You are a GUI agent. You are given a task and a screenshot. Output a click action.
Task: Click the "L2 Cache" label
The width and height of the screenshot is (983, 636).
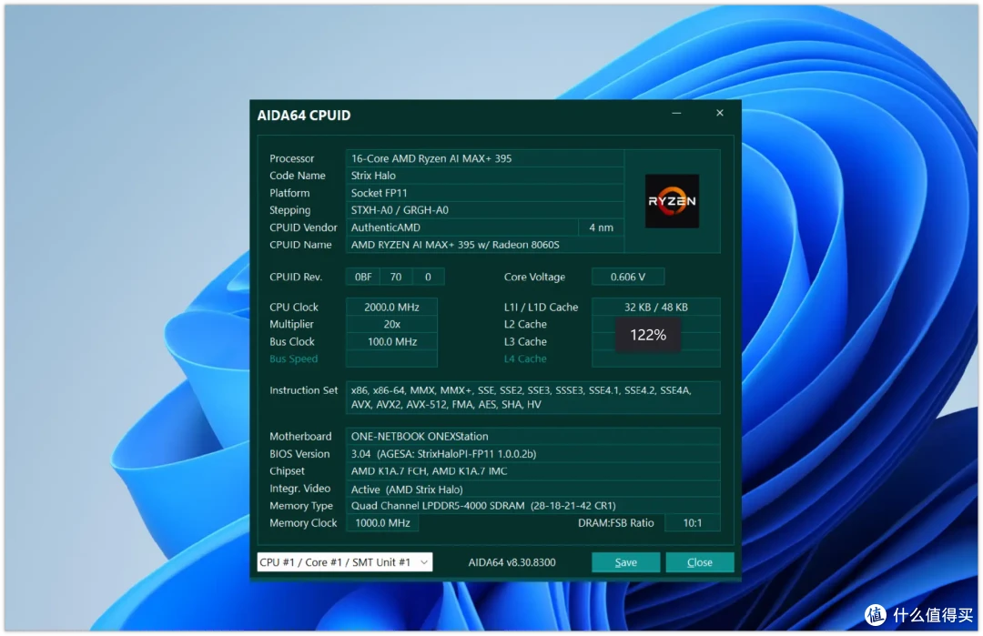525,324
